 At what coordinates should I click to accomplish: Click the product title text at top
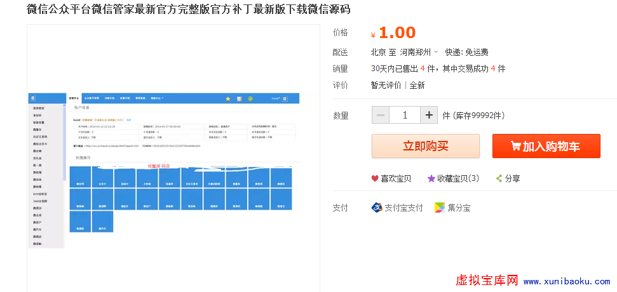(x=188, y=10)
